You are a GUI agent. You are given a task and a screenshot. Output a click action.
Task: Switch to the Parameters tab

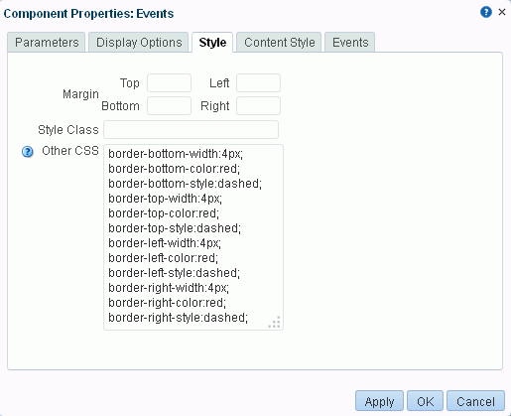click(x=47, y=43)
